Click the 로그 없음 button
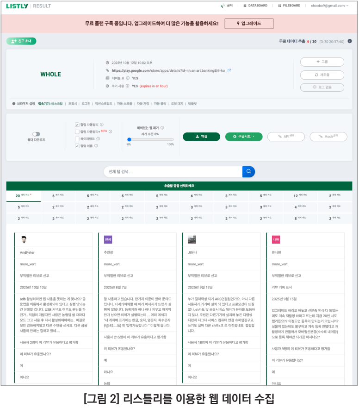This screenshot has height=408, width=359. pos(322,87)
